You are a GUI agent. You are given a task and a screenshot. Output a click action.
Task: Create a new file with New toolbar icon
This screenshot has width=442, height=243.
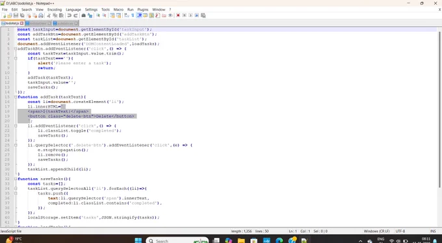point(4,15)
